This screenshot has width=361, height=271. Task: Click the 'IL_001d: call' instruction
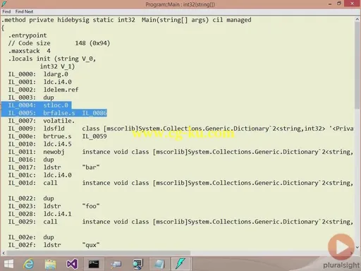pyautogui.click(x=32, y=183)
